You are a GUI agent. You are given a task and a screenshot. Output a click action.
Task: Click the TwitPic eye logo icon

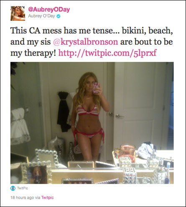tap(13, 188)
